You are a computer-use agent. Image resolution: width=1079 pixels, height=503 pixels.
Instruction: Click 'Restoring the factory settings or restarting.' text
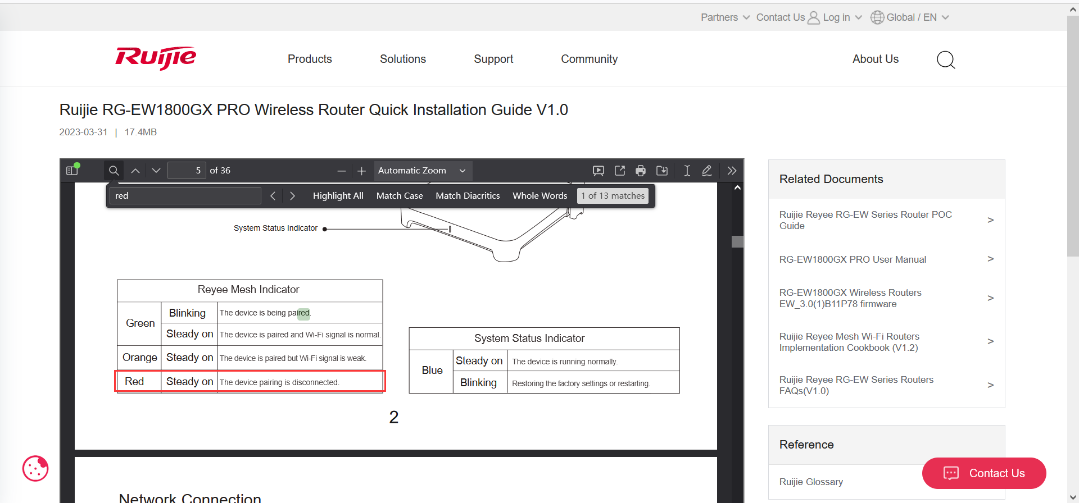tap(581, 383)
